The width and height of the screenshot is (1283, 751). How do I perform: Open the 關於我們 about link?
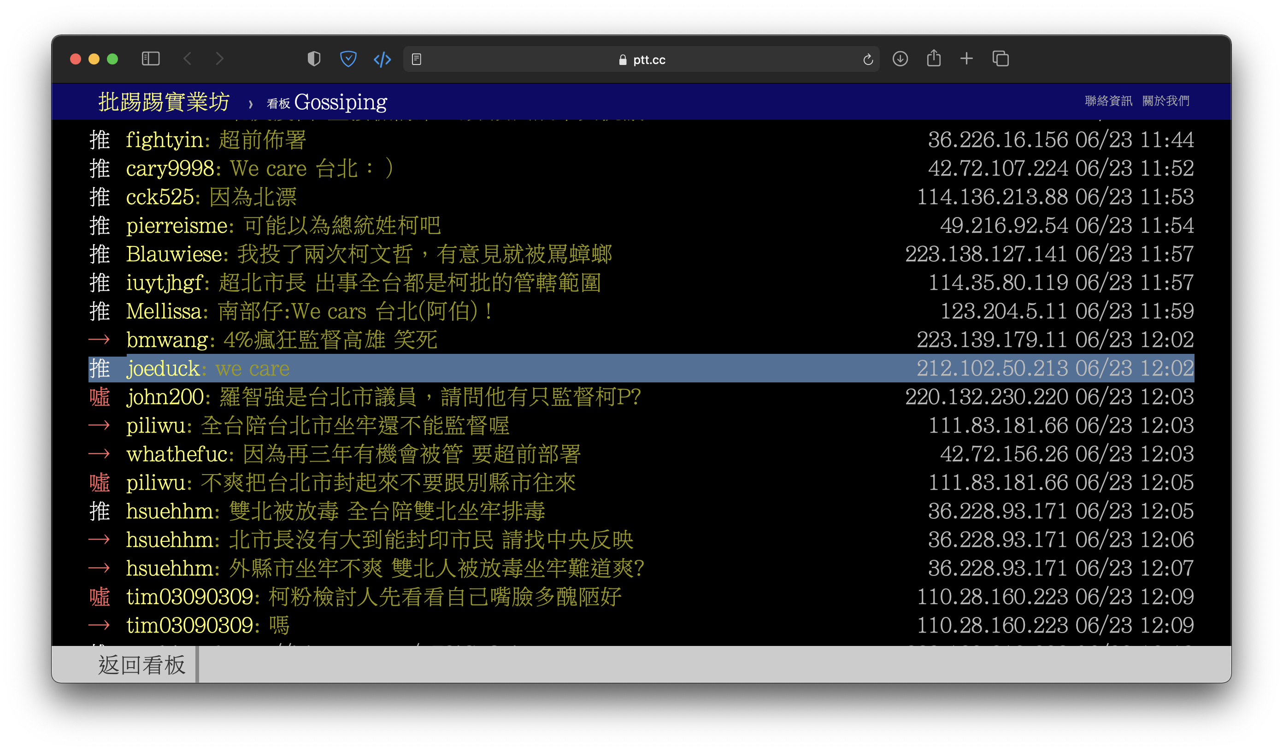point(1165,101)
